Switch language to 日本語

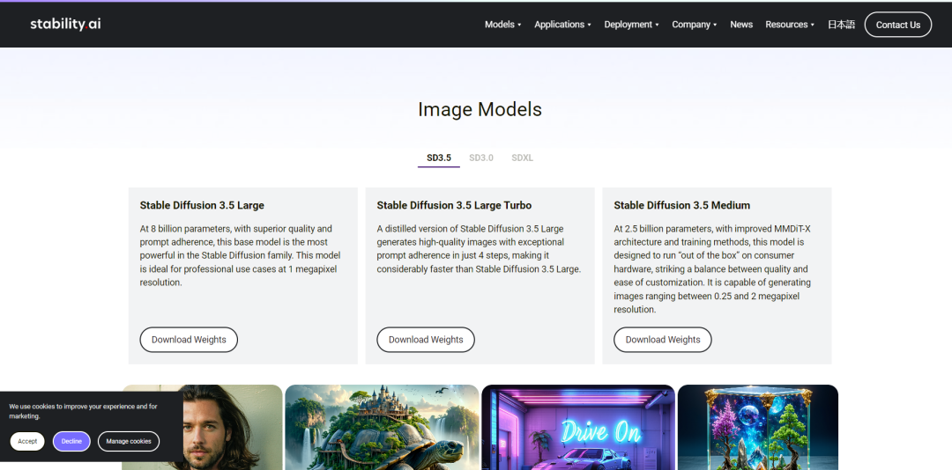coord(841,25)
